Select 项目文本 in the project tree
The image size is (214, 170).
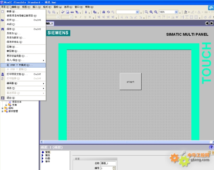click(17, 102)
